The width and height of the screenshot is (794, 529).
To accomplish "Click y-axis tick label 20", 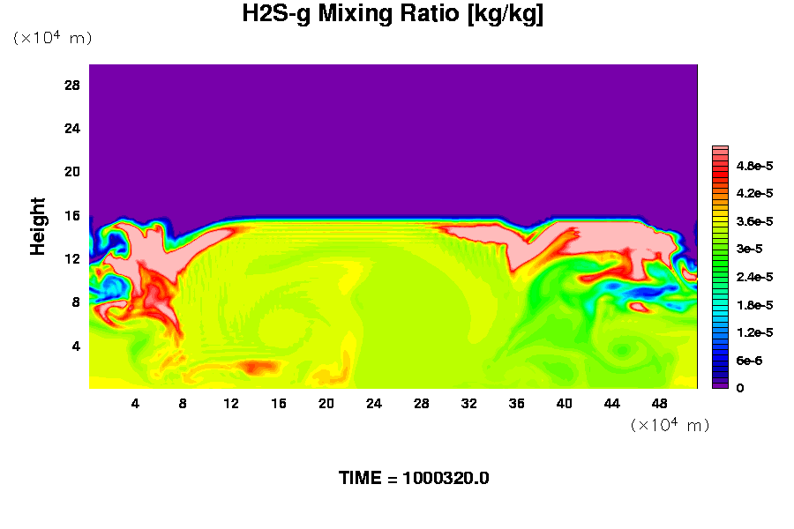I will point(72,172).
